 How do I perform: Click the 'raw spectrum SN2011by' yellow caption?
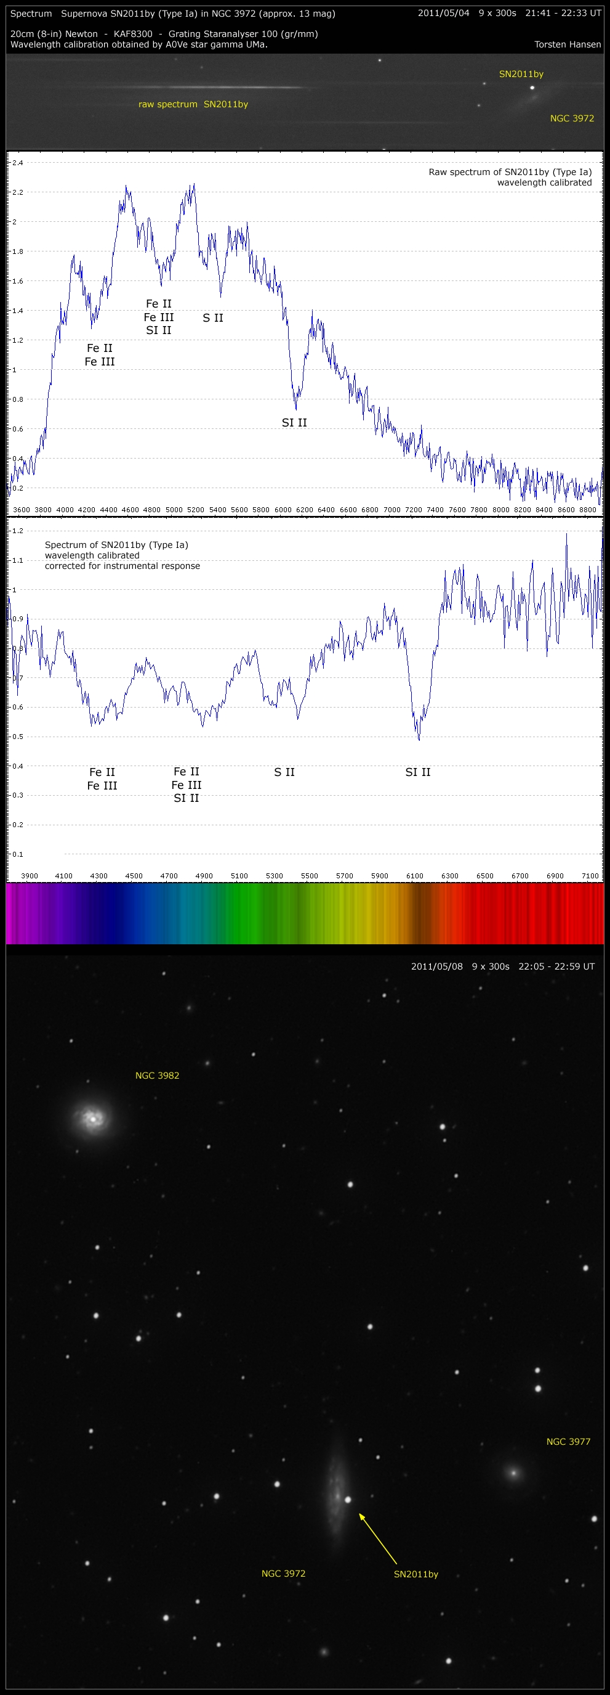tap(193, 104)
